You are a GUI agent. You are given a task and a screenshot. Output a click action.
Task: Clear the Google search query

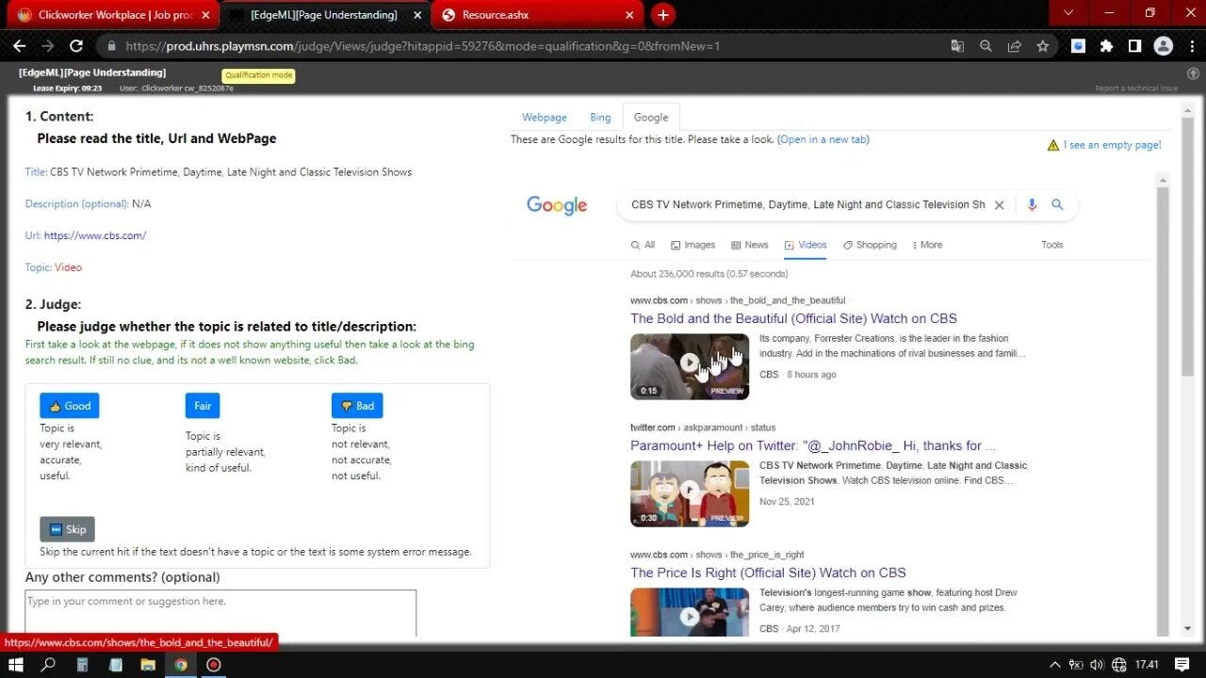point(1000,204)
